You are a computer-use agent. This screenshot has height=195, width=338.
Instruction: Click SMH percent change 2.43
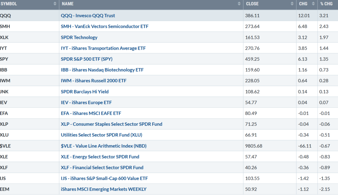tap(324, 26)
